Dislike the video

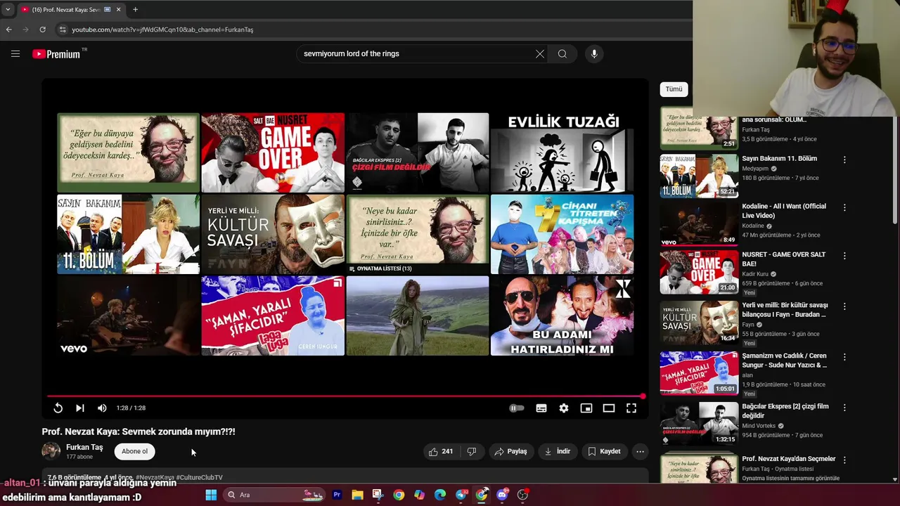click(x=472, y=451)
